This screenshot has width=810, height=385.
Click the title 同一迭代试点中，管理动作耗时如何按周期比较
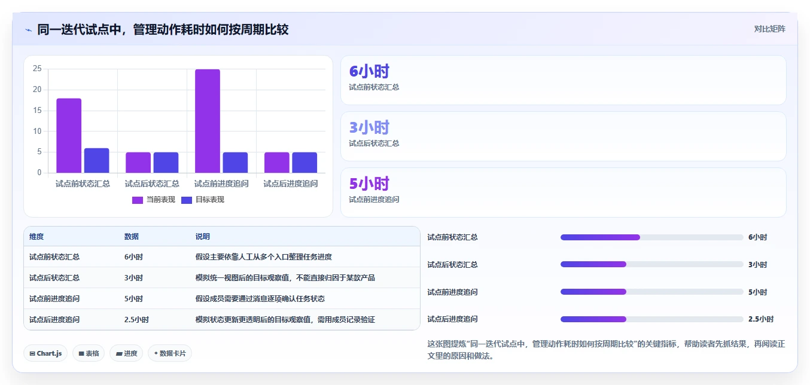[x=163, y=29]
